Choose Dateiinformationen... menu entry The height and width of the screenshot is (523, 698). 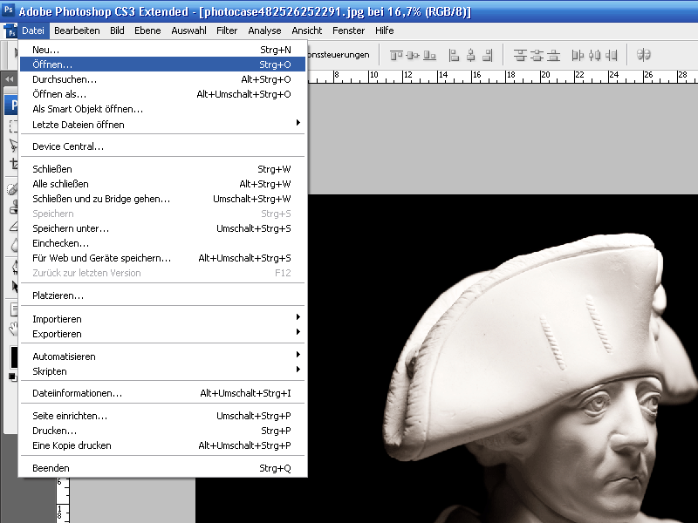tap(162, 393)
